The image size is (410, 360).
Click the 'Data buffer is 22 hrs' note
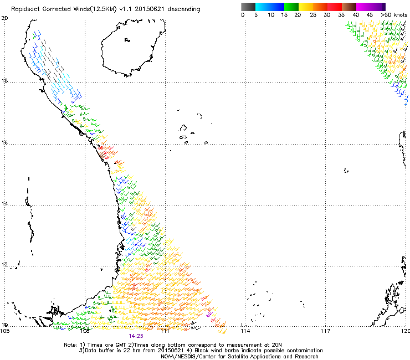pyautogui.click(x=201, y=351)
